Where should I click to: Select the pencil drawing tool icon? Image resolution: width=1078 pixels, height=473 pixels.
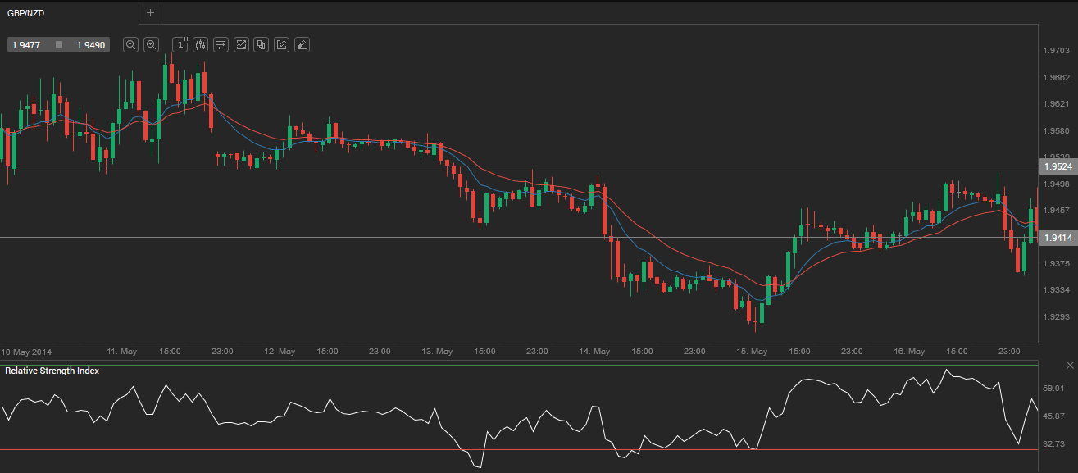coord(281,45)
